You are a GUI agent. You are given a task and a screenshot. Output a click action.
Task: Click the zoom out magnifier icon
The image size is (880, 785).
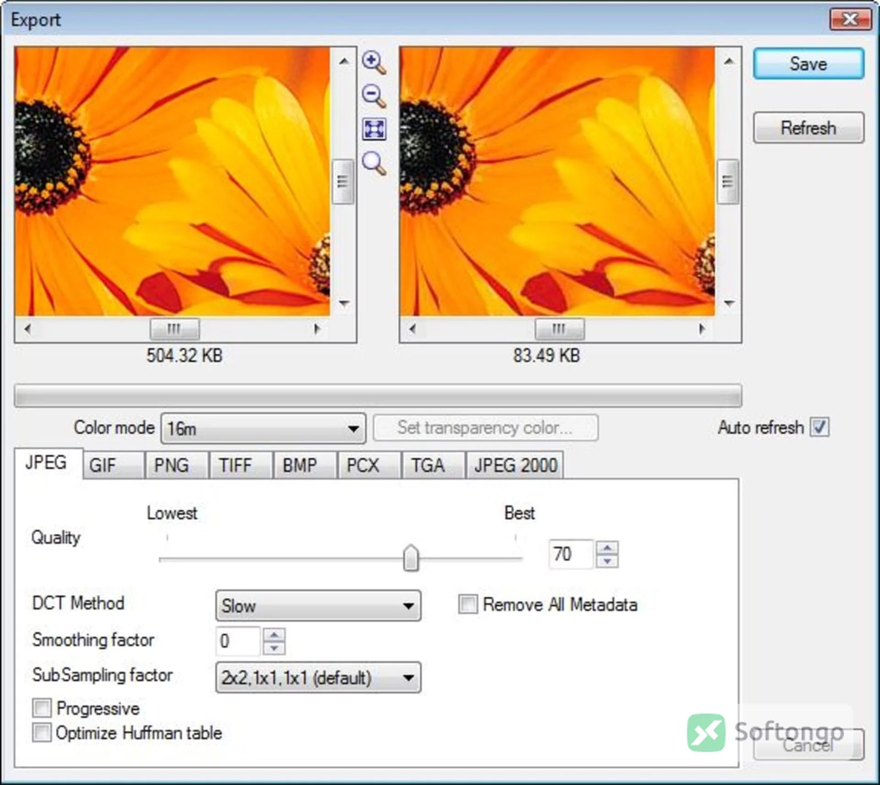point(374,96)
